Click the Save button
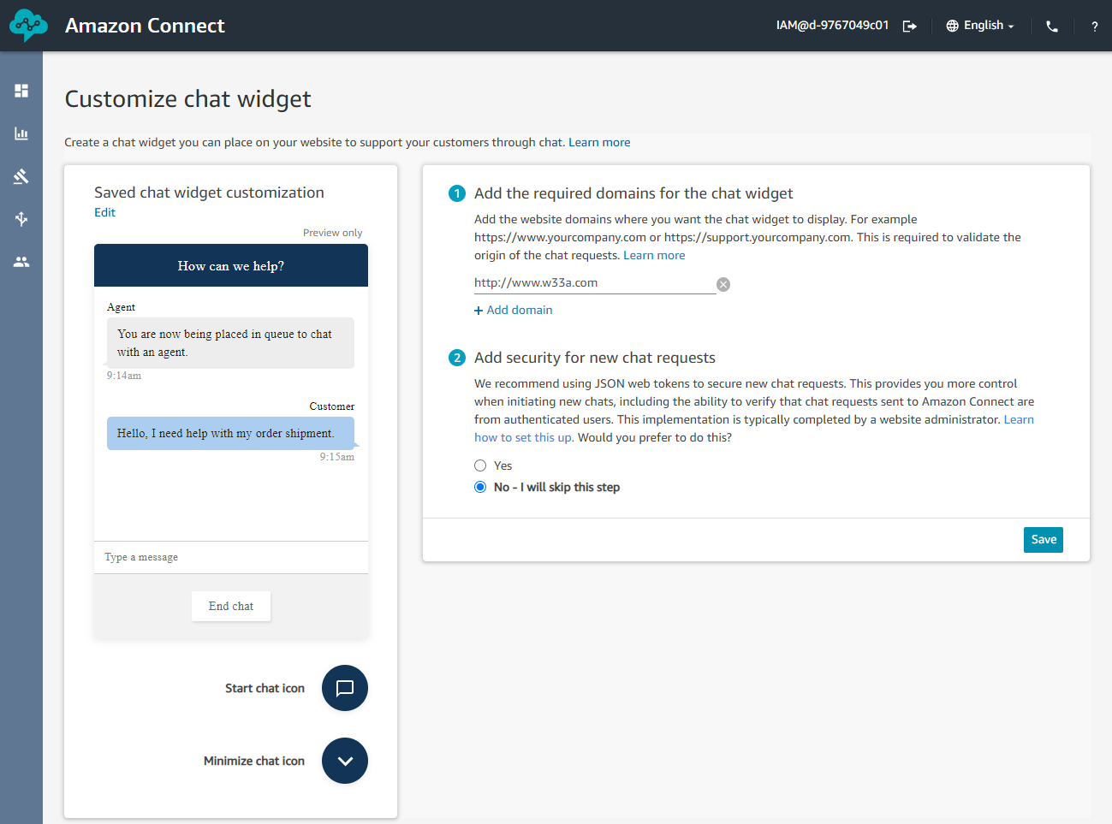The image size is (1112, 824). pos(1044,540)
